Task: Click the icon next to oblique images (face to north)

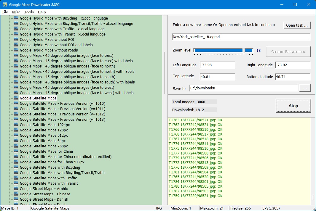Action: pyautogui.click(x=16, y=66)
